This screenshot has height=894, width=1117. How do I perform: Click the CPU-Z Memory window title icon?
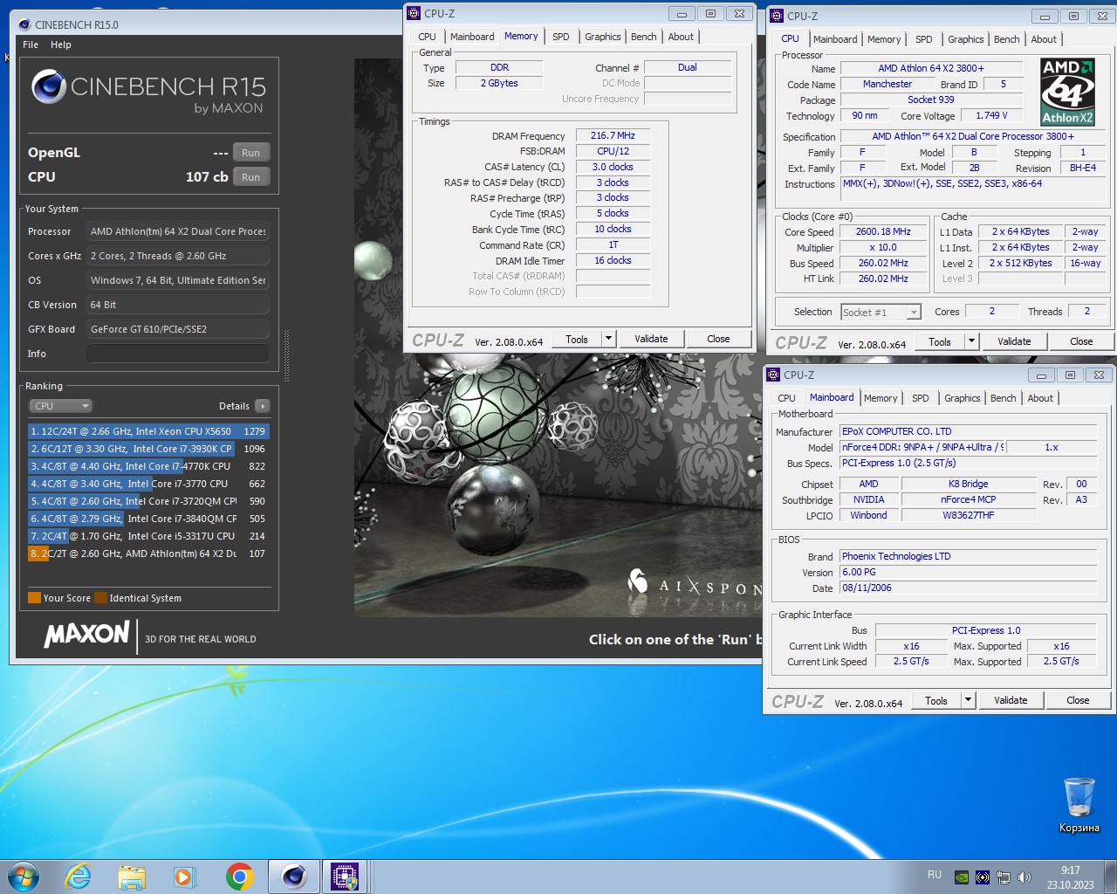click(414, 13)
